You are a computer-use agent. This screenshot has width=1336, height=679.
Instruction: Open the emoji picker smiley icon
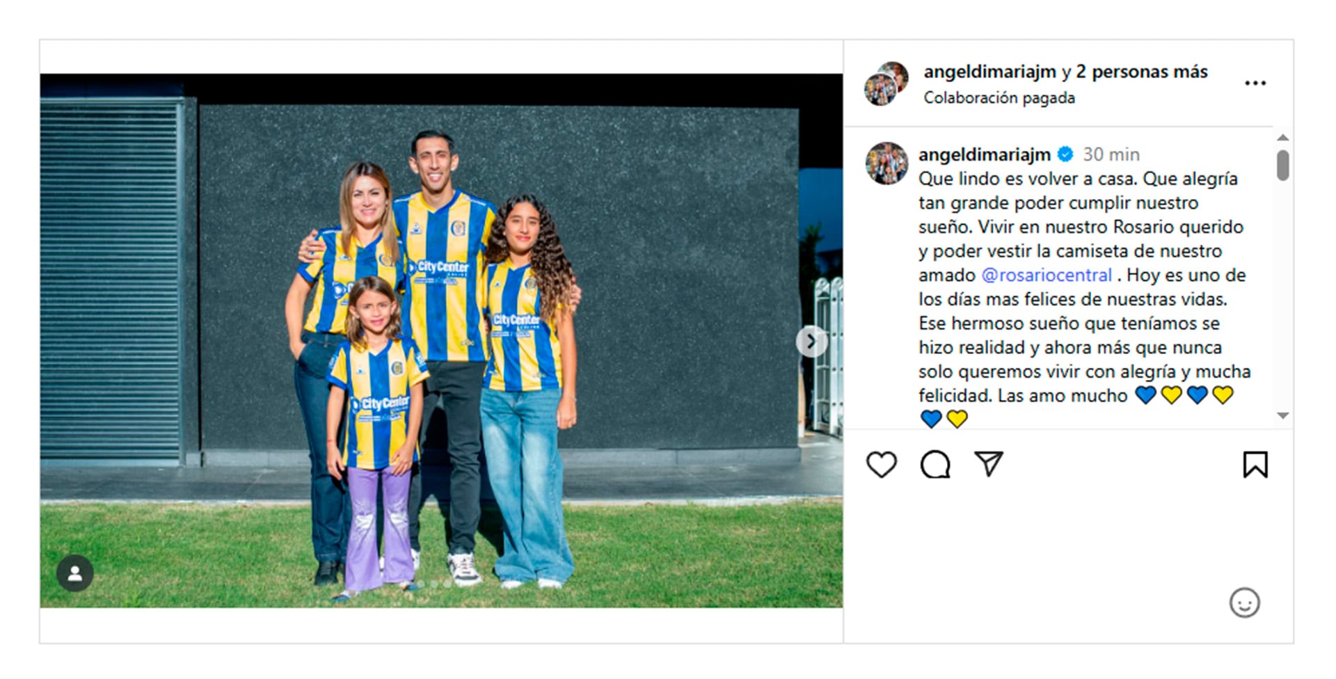pos(1244,602)
